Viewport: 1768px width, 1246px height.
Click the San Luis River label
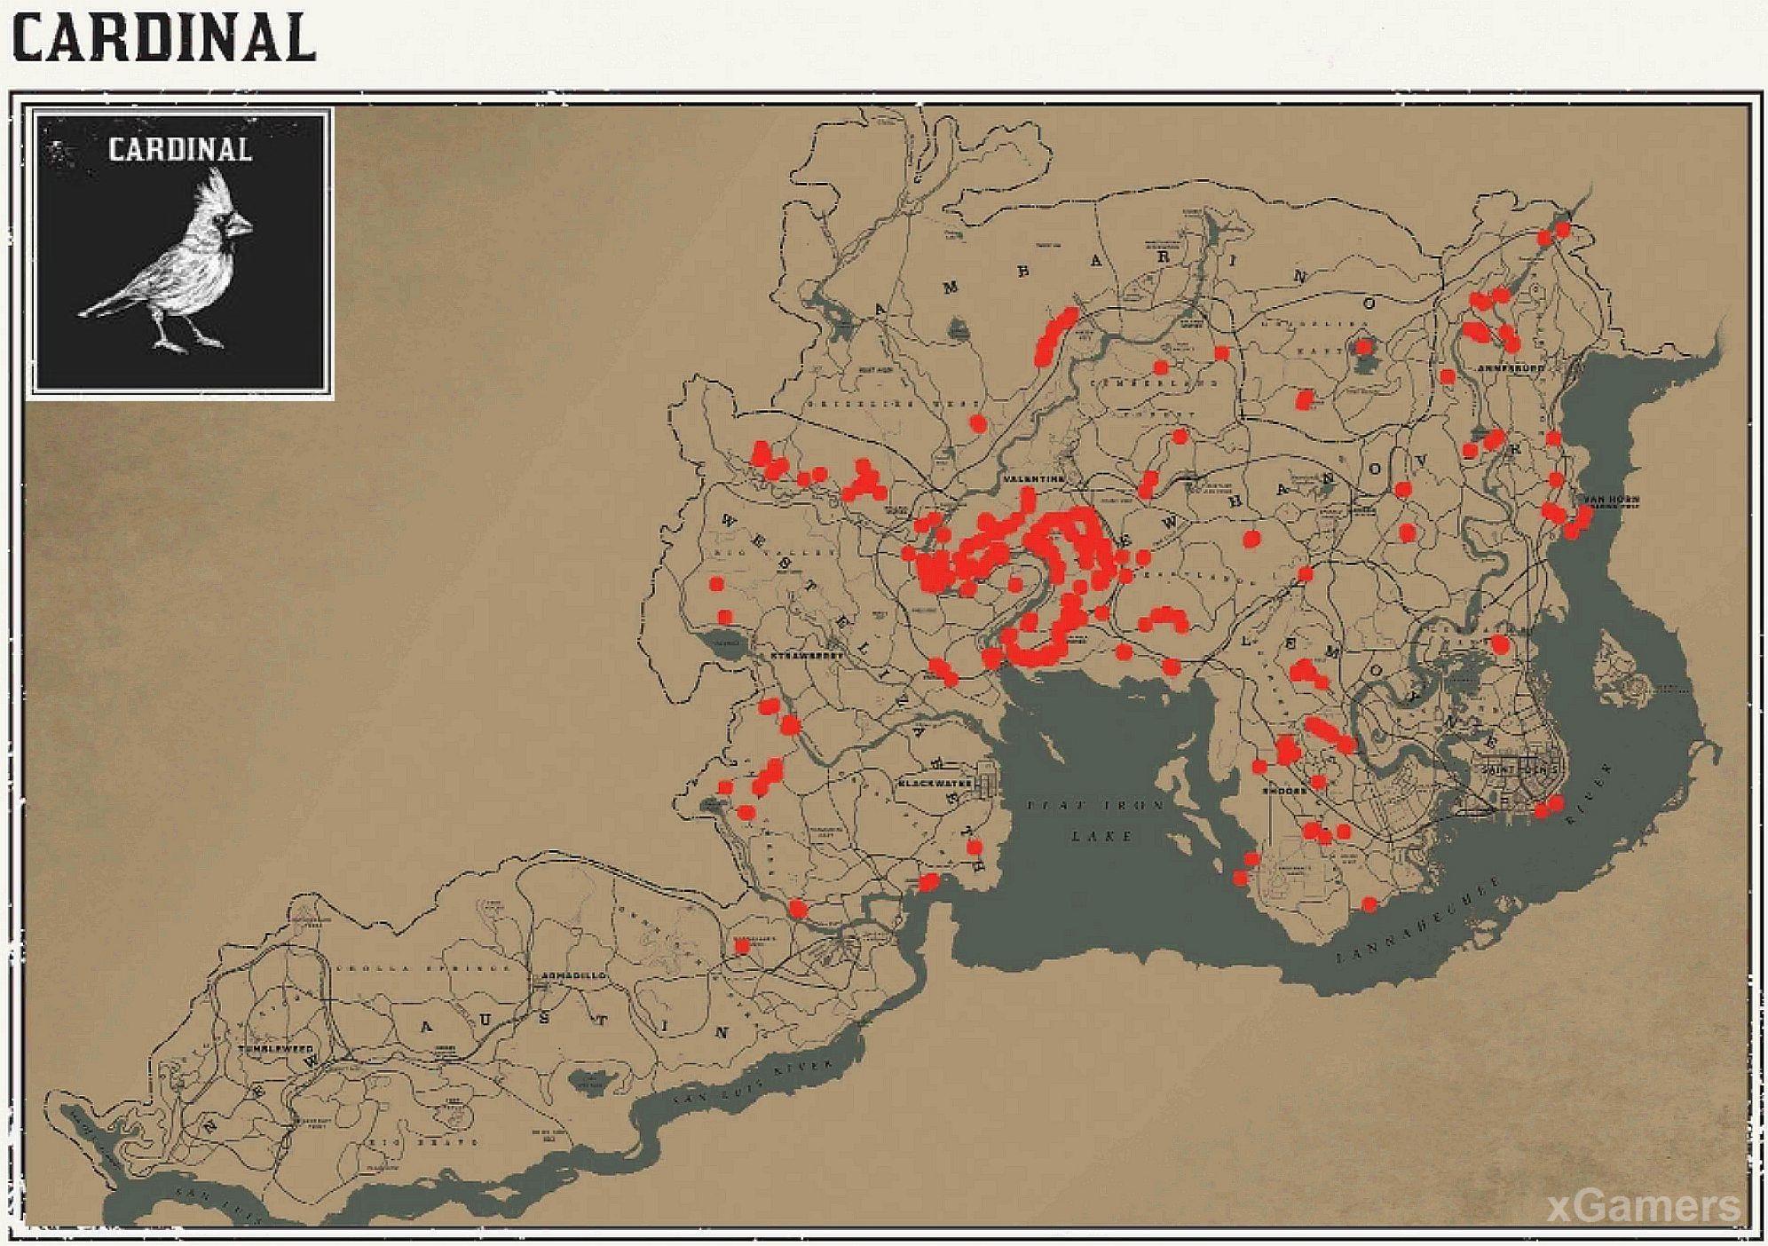[x=754, y=1081]
